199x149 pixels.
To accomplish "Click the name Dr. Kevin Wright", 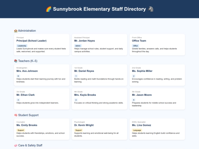I will (84, 125).
